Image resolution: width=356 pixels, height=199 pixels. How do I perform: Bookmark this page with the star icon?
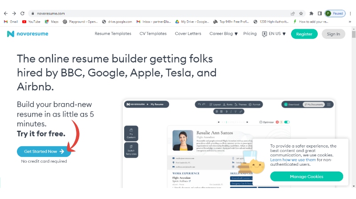tap(301, 13)
